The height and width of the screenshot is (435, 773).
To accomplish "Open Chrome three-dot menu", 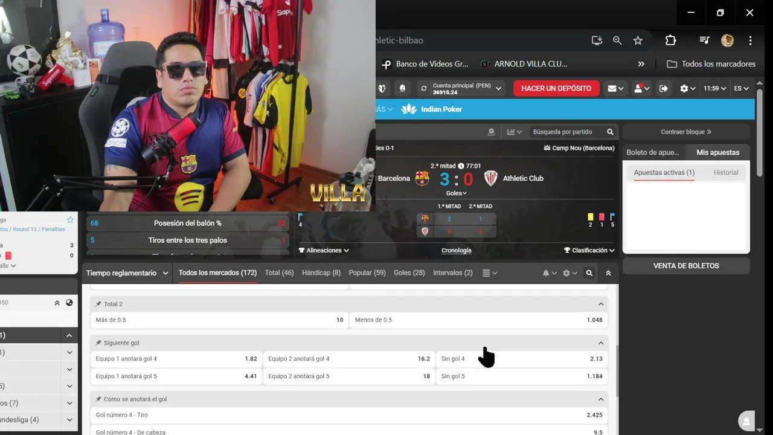I will click(750, 40).
